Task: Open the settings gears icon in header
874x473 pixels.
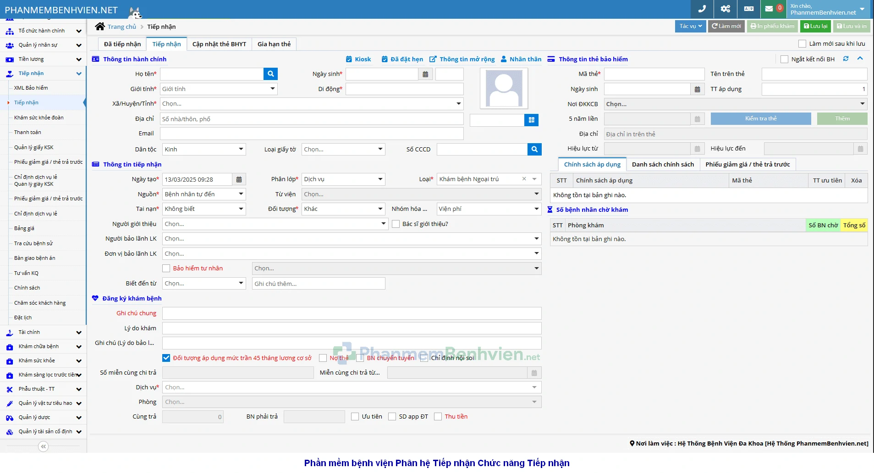Action: (725, 9)
